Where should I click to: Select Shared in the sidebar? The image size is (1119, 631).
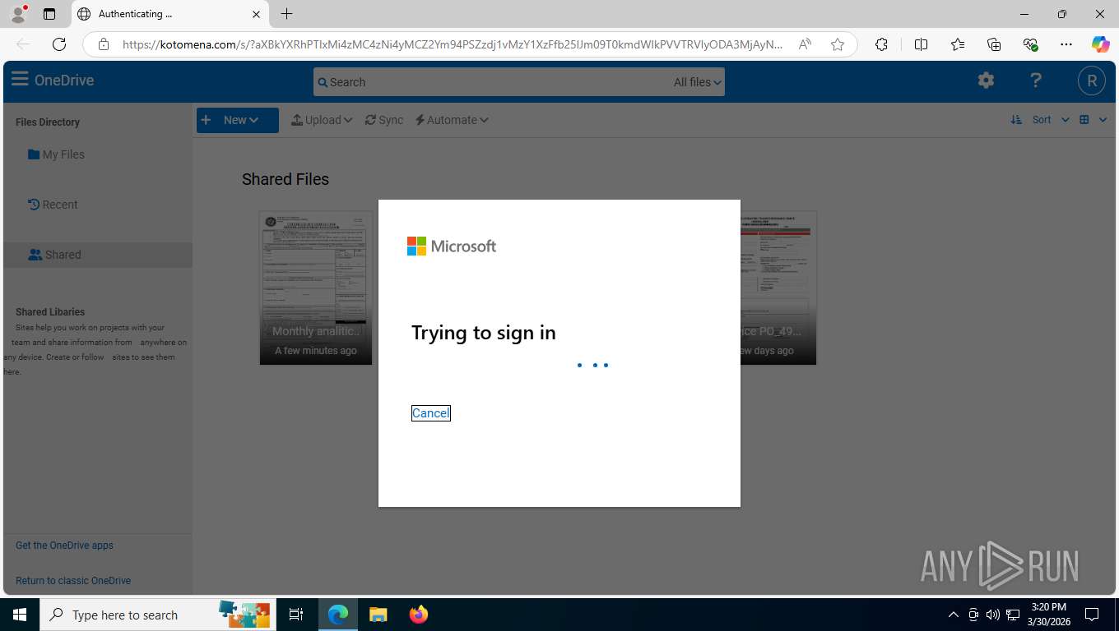98,255
